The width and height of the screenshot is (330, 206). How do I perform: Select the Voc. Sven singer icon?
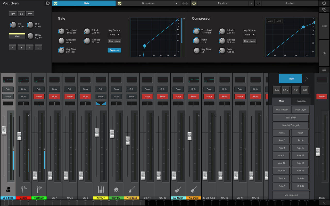8,190
